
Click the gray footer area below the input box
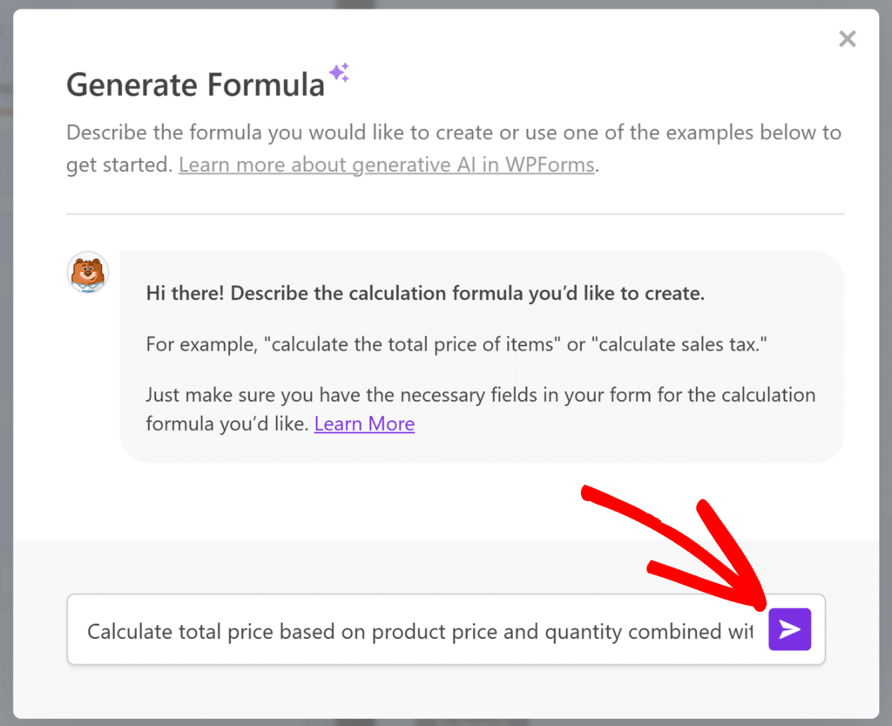pyautogui.click(x=446, y=691)
